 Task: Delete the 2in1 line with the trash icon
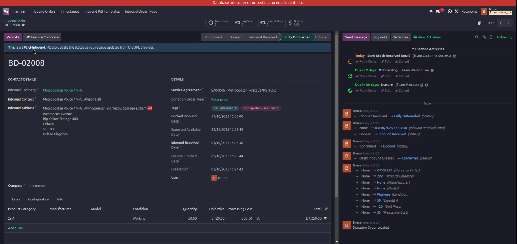[325, 218]
